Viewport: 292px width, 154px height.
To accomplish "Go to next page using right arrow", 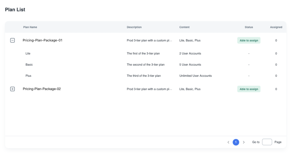I will [x=244, y=142].
